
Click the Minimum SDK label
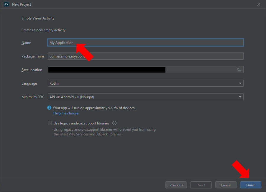[x=32, y=97]
